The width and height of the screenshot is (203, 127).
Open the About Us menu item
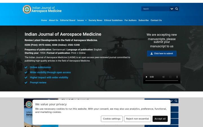pos(54,20)
